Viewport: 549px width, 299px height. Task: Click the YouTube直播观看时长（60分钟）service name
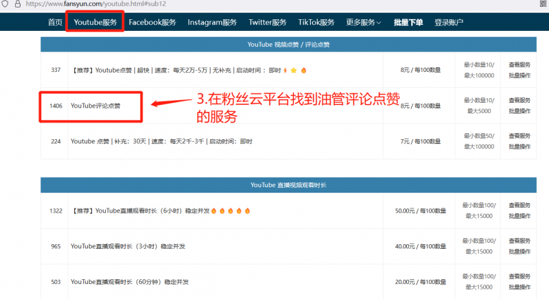pos(130,281)
